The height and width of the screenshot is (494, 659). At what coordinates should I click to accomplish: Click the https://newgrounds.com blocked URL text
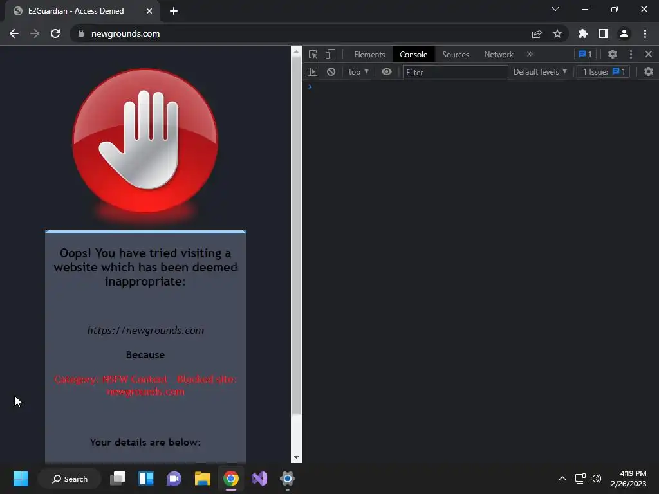click(145, 330)
